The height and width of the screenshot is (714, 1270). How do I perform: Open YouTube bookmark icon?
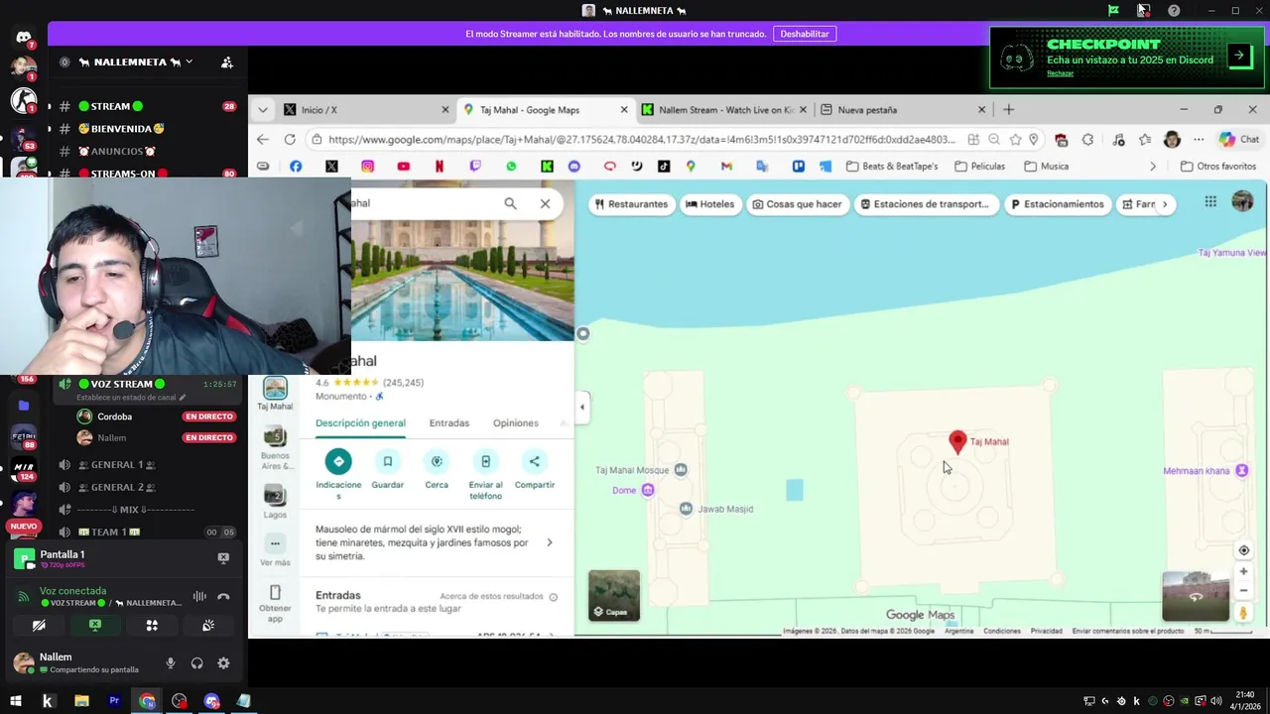click(403, 167)
